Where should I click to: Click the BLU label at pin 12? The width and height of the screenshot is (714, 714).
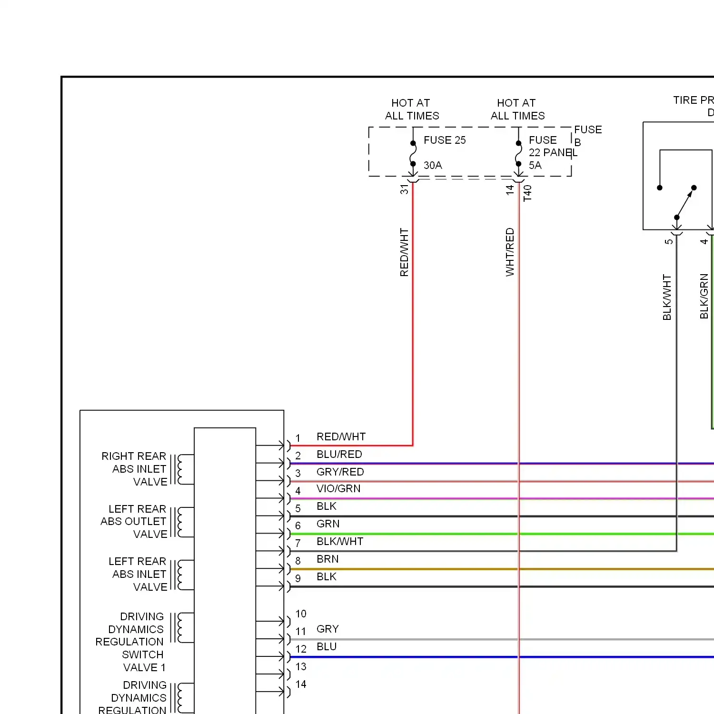coord(327,646)
